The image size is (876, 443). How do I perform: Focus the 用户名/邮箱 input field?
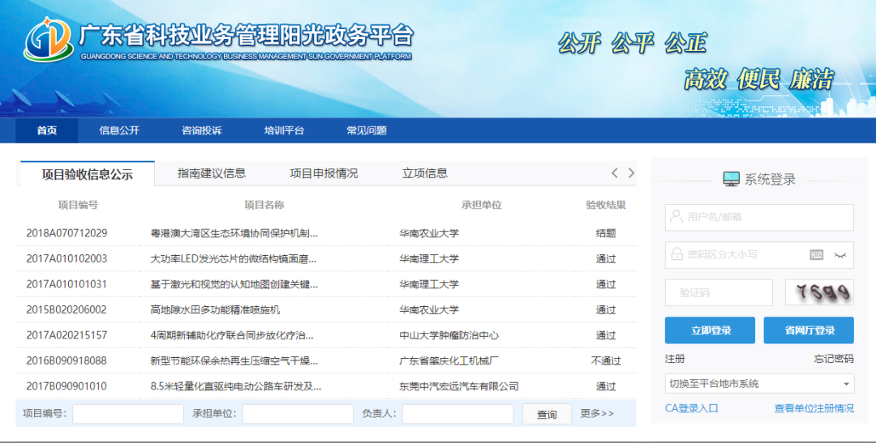[759, 217]
